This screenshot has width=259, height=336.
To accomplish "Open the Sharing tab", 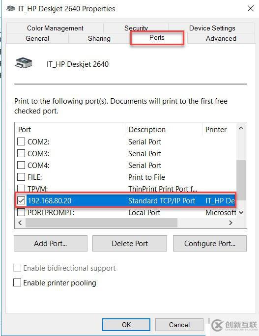I will pos(99,38).
